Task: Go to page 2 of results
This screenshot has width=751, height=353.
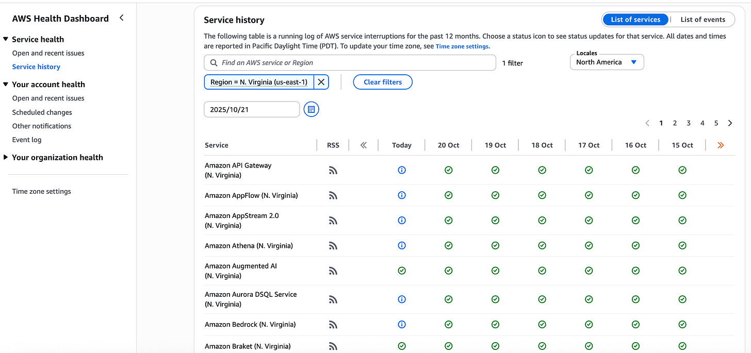Action: [x=675, y=123]
